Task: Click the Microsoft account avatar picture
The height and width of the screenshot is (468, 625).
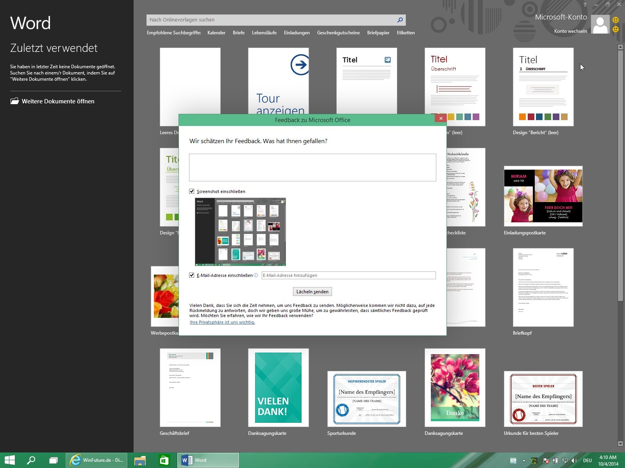Action: tap(600, 25)
